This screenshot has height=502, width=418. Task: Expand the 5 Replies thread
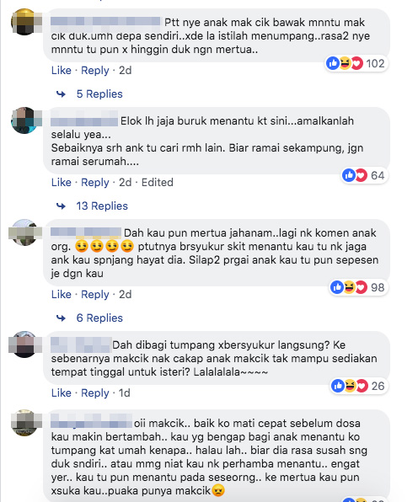click(99, 94)
